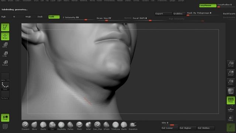Image resolution: width=236 pixels, height=133 pixels.
Task: Enable Rgb paint mode
Action: coord(4,17)
